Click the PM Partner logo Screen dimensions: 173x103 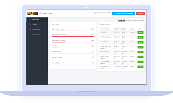[32, 13]
